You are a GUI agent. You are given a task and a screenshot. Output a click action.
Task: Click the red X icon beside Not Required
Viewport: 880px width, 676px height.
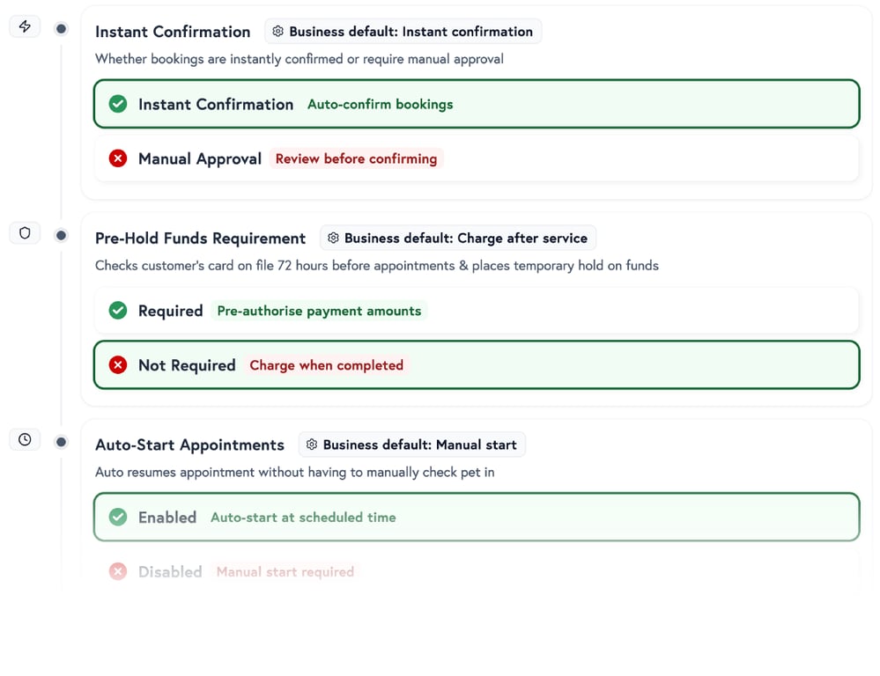[118, 365]
